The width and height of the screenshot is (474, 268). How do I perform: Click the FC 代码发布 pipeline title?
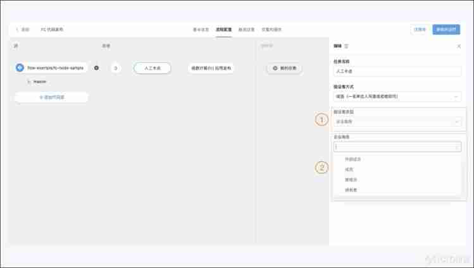pyautogui.click(x=52, y=30)
